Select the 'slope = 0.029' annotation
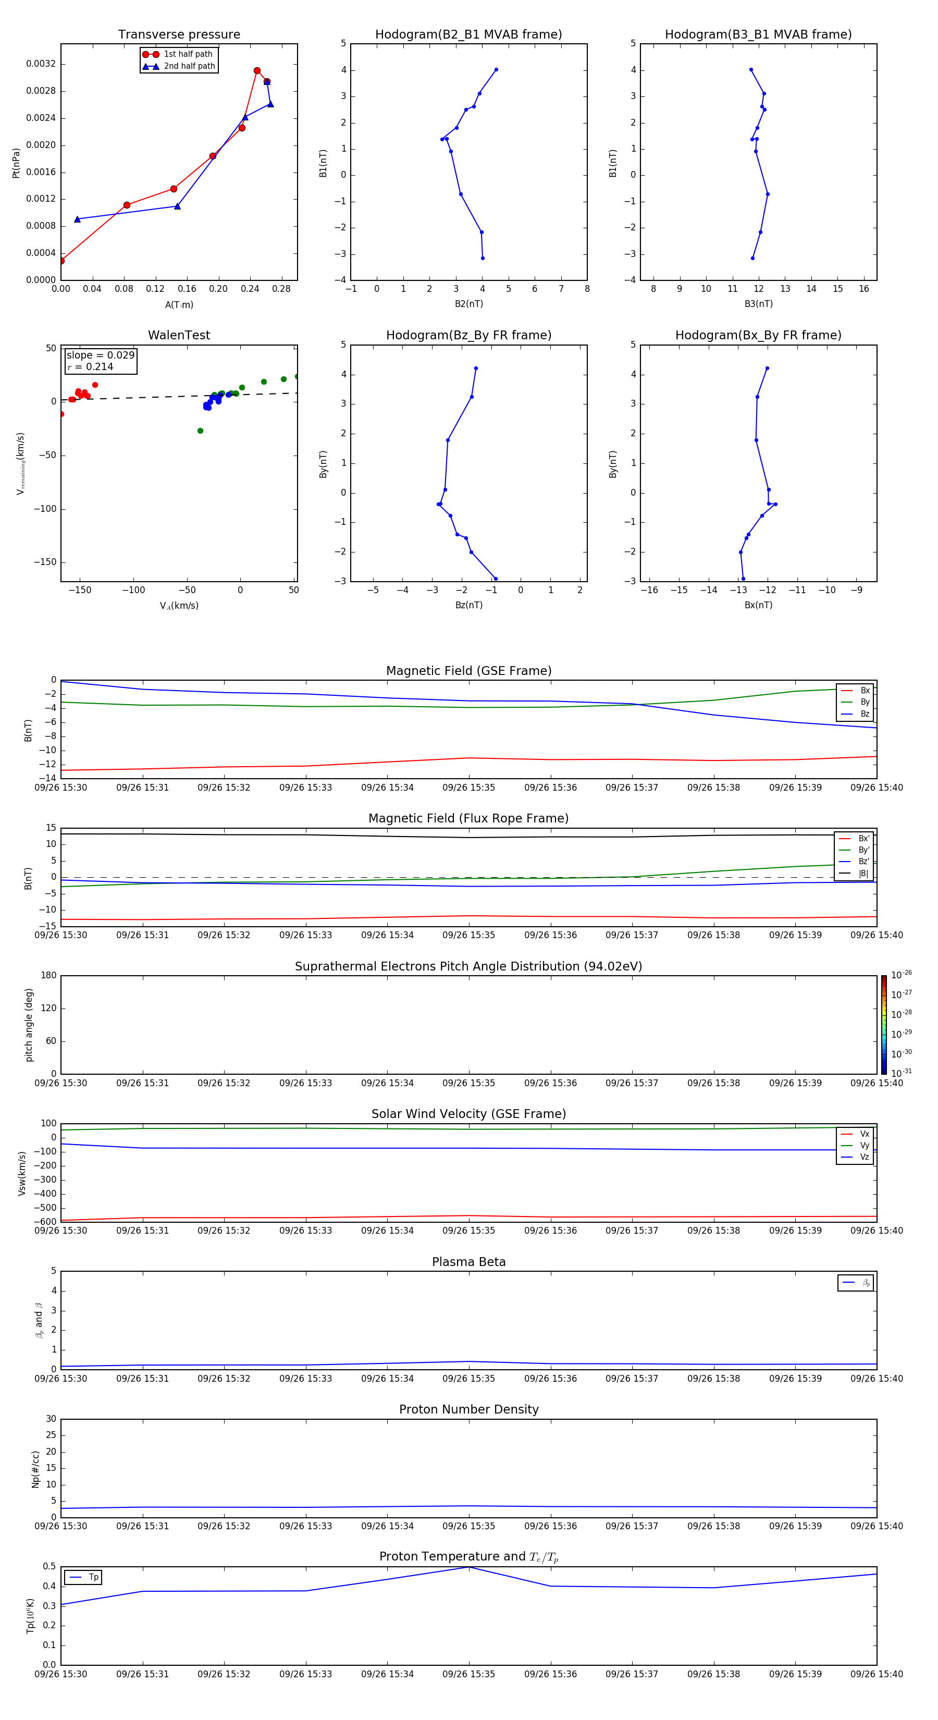 [100, 355]
